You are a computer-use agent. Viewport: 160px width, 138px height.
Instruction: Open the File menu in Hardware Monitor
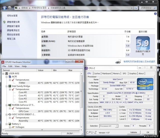[4, 66]
